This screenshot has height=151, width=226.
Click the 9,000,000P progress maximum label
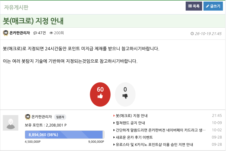pos(96,142)
